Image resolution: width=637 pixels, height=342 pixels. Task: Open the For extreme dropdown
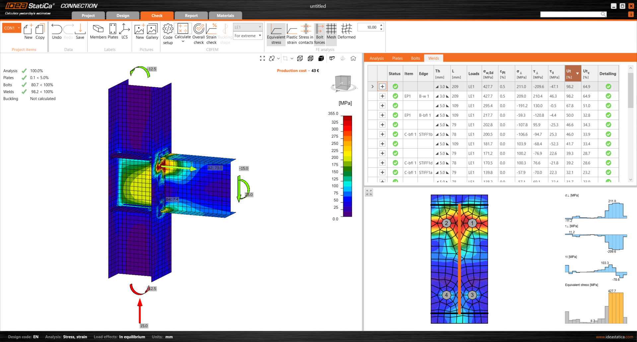click(x=248, y=36)
